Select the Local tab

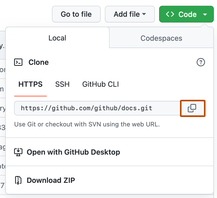(57, 38)
